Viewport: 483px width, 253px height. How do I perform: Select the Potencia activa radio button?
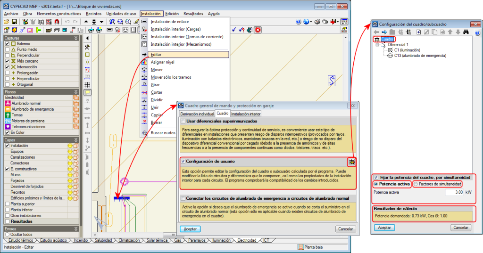pos(376,184)
